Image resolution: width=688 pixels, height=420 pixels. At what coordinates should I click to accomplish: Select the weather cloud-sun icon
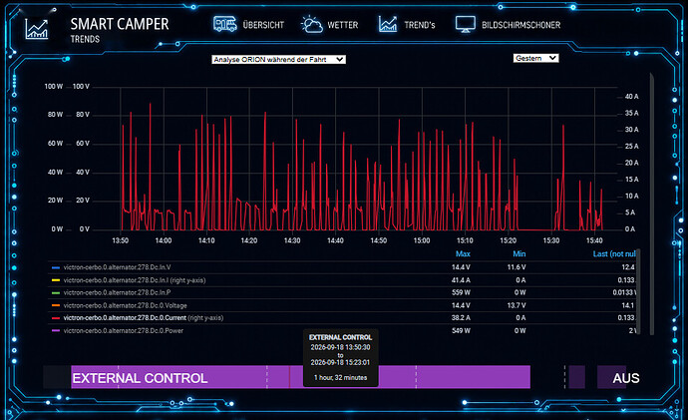coord(311,25)
